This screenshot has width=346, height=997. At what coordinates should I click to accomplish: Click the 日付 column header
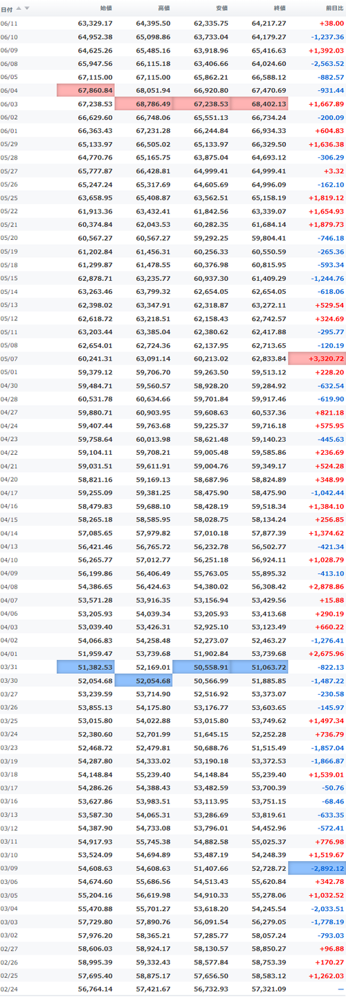pos(7,9)
